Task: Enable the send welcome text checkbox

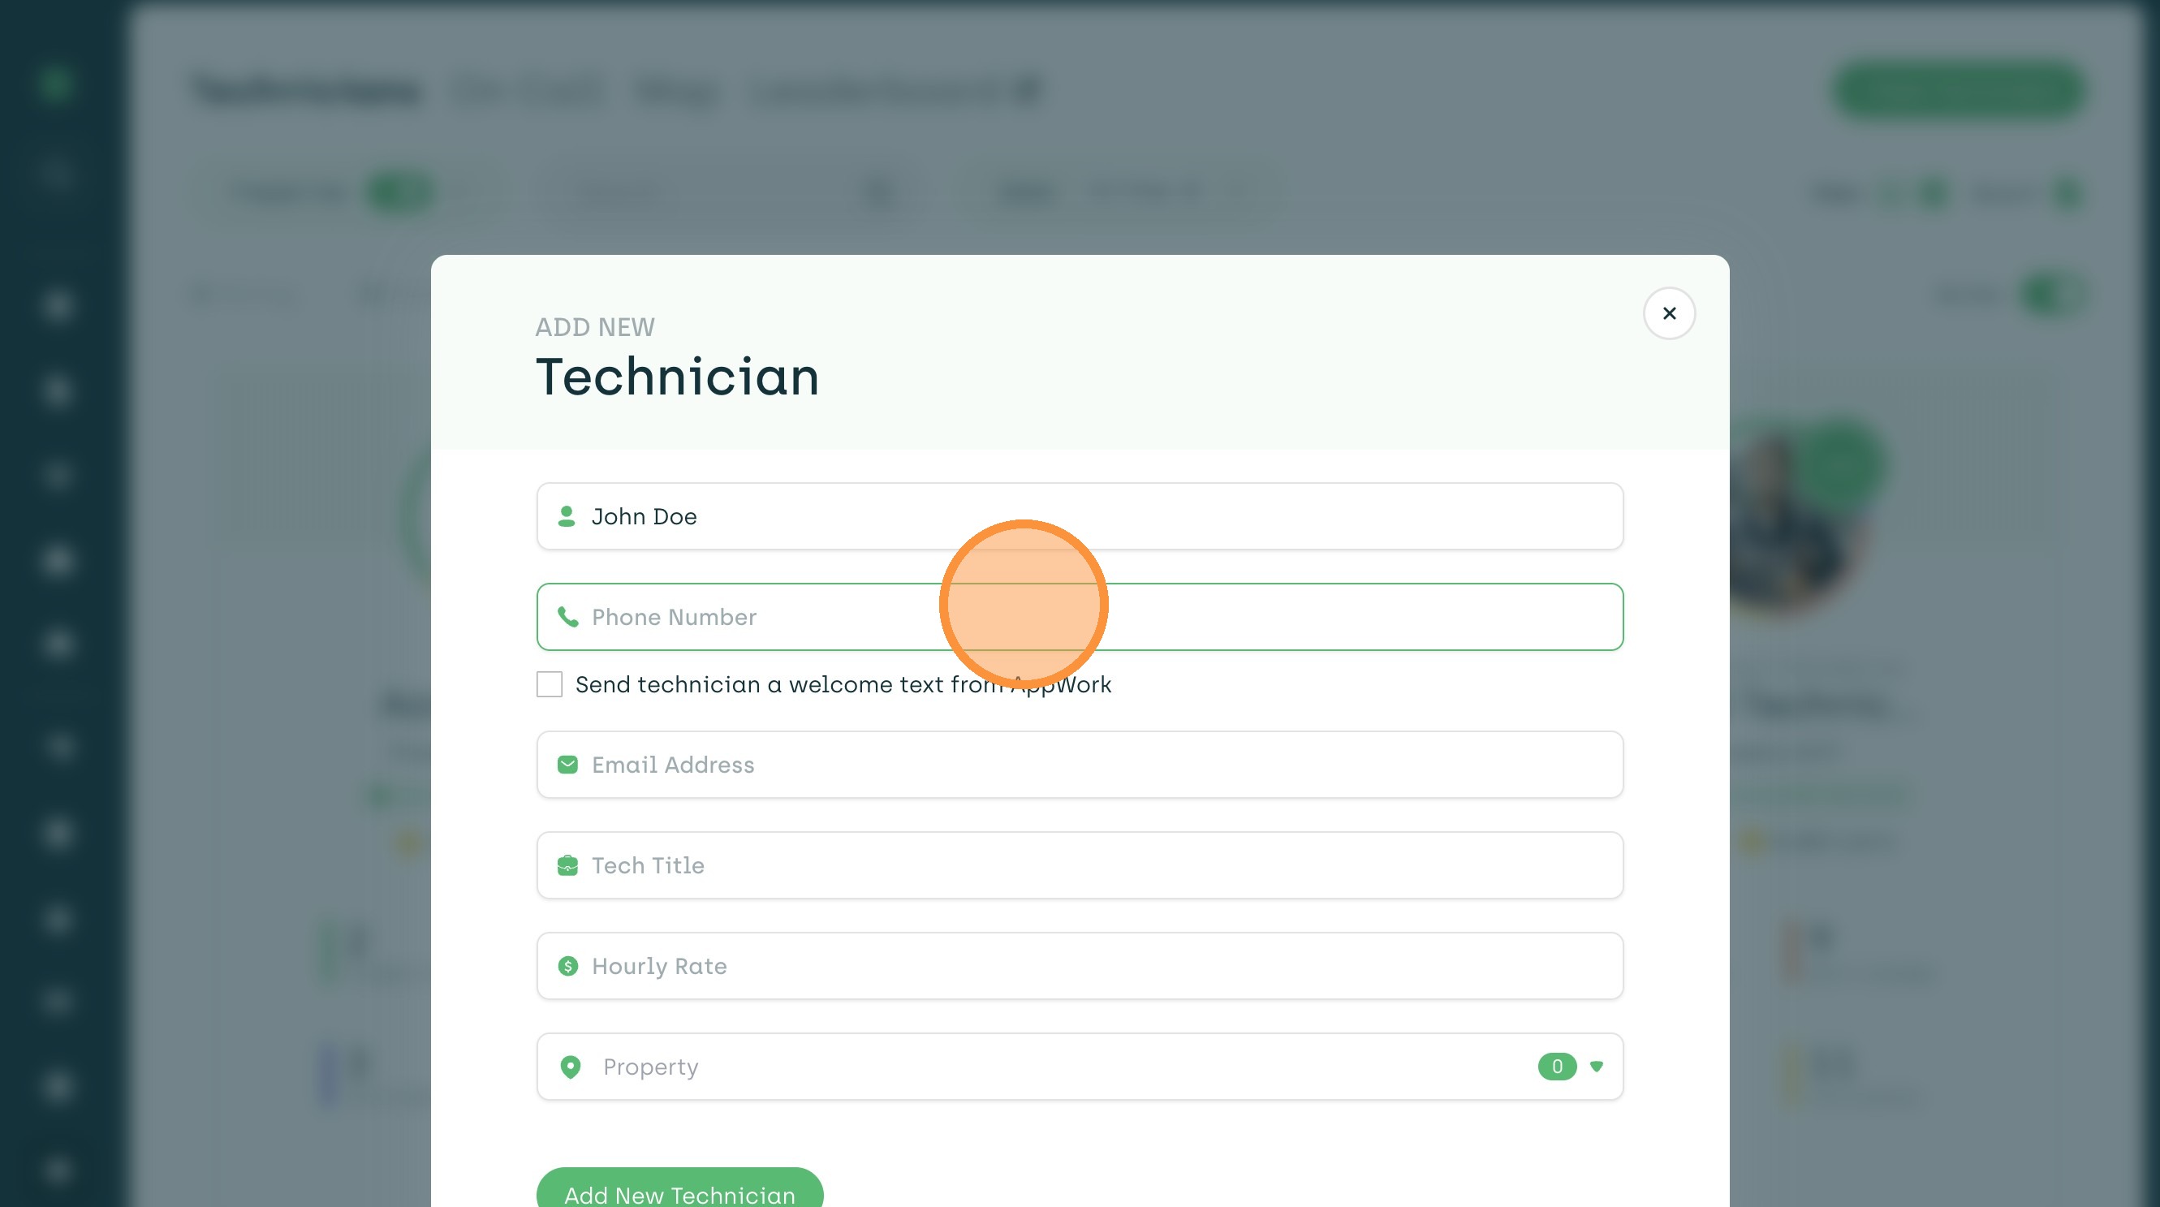Action: (x=550, y=684)
